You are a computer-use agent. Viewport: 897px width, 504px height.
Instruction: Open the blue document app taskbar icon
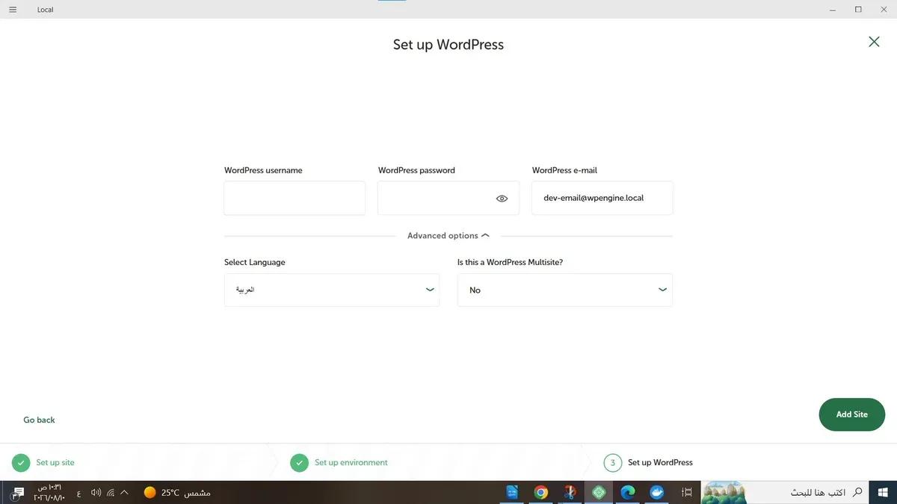(x=512, y=493)
